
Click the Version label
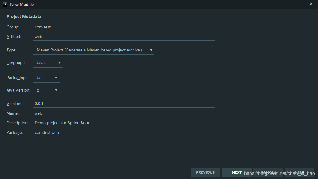click(x=14, y=104)
